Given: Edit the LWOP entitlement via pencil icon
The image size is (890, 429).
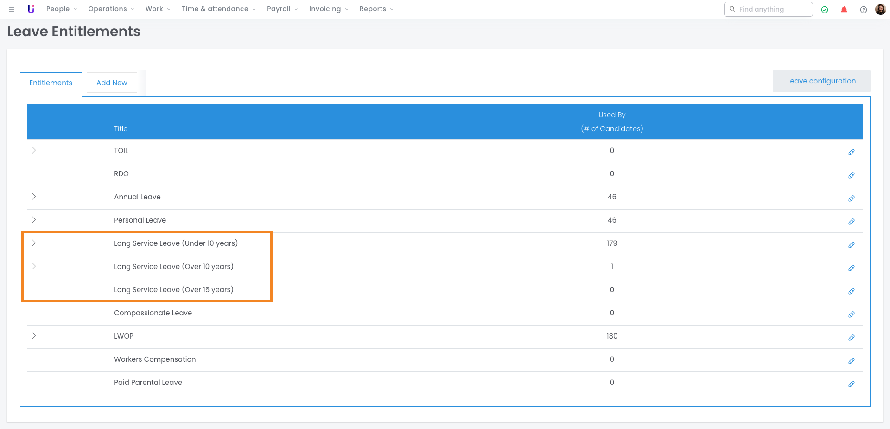Looking at the screenshot, I should coord(851,338).
